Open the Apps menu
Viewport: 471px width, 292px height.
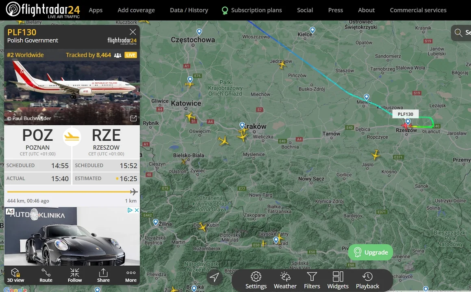click(96, 10)
